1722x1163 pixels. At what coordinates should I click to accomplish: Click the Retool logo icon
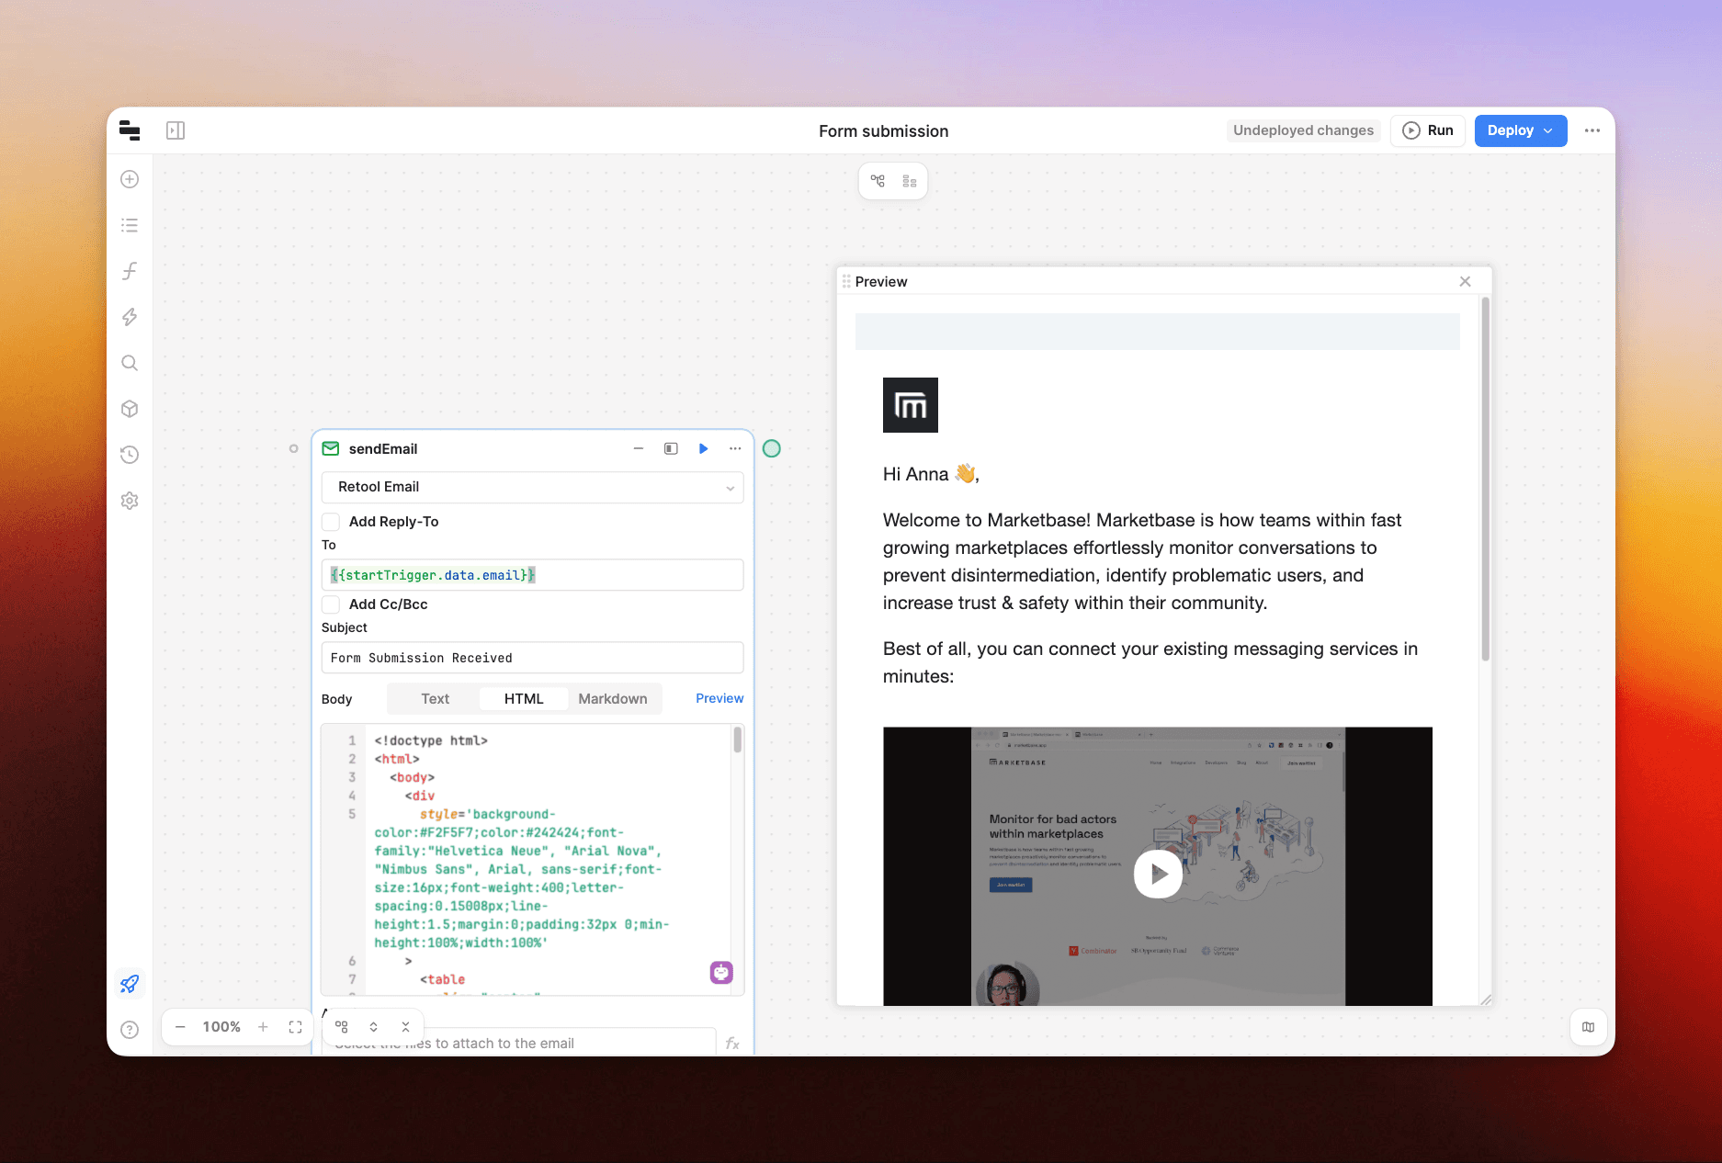click(x=130, y=130)
